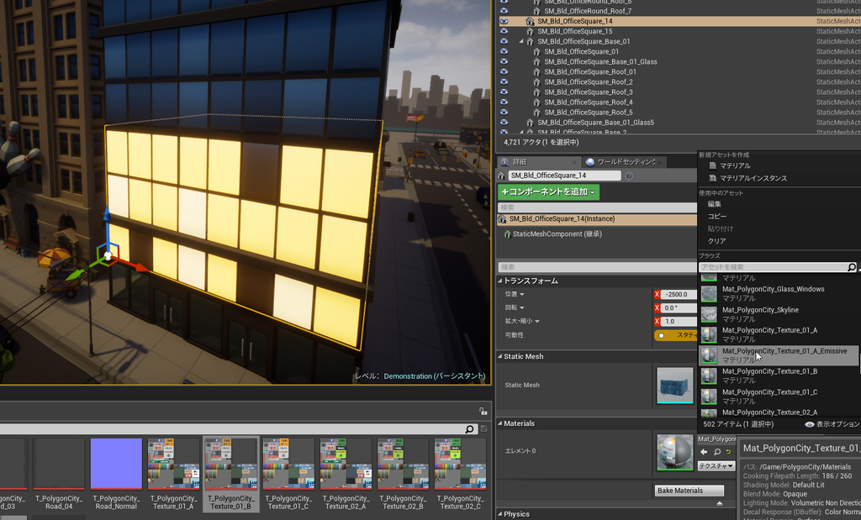Click the actor name field SM_Bld_OfficeSquare_14
The image size is (861, 520).
point(564,176)
